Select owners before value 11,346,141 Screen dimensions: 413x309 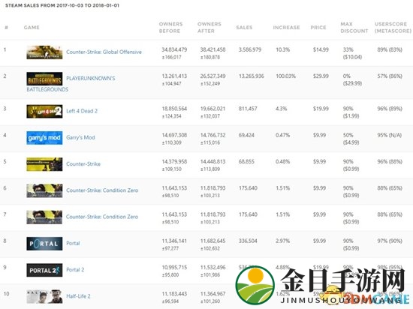[x=174, y=241]
